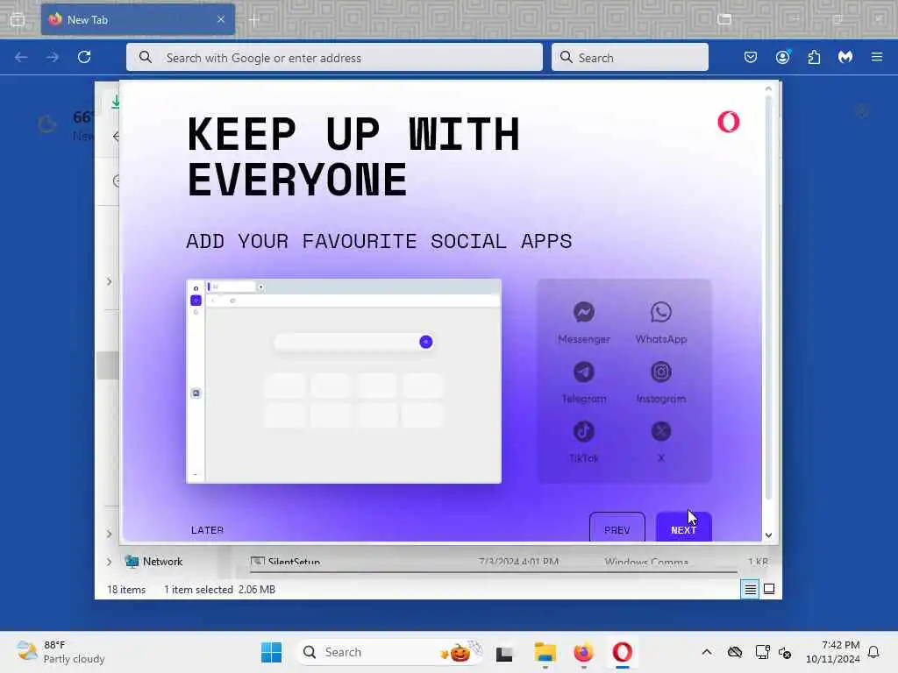The height and width of the screenshot is (673, 898).
Task: Click the installer scrollbar down arrow
Action: point(768,535)
